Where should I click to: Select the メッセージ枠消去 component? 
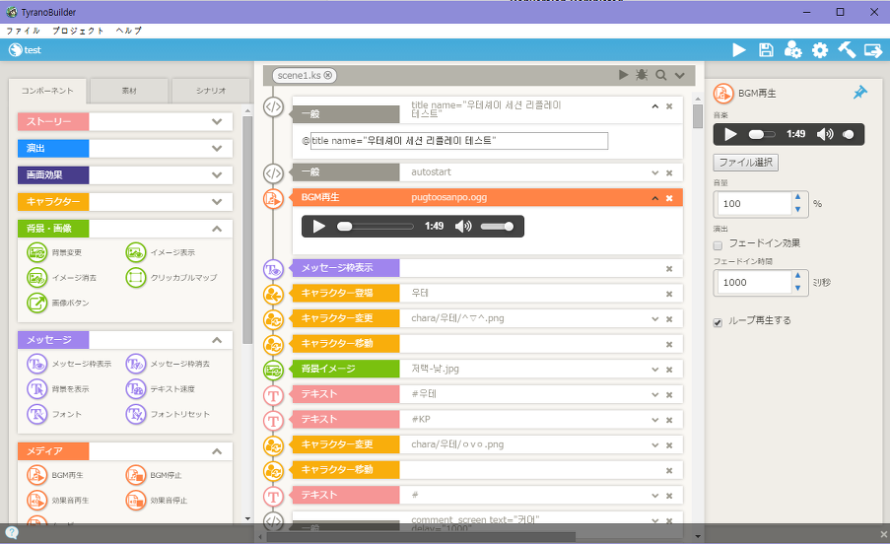(x=168, y=364)
